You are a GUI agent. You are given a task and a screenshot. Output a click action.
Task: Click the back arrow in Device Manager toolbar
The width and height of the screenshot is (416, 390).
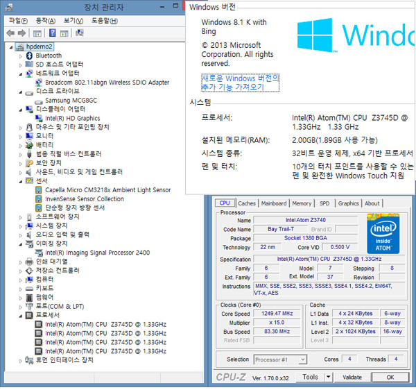10,33
